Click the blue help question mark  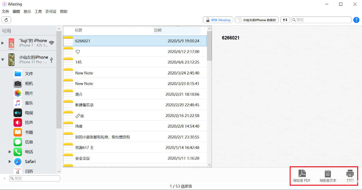click(x=356, y=20)
